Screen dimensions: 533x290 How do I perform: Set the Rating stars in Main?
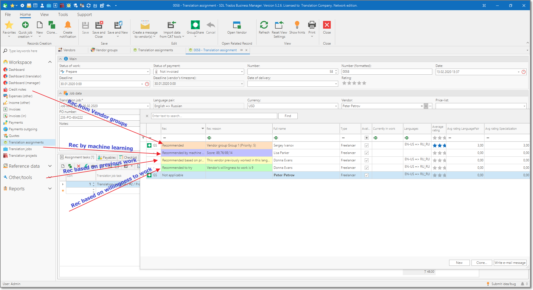(354, 83)
